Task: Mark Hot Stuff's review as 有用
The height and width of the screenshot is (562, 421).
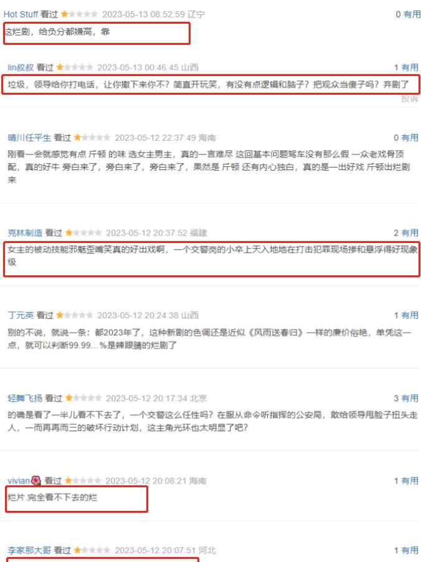Action: pyautogui.click(x=412, y=14)
